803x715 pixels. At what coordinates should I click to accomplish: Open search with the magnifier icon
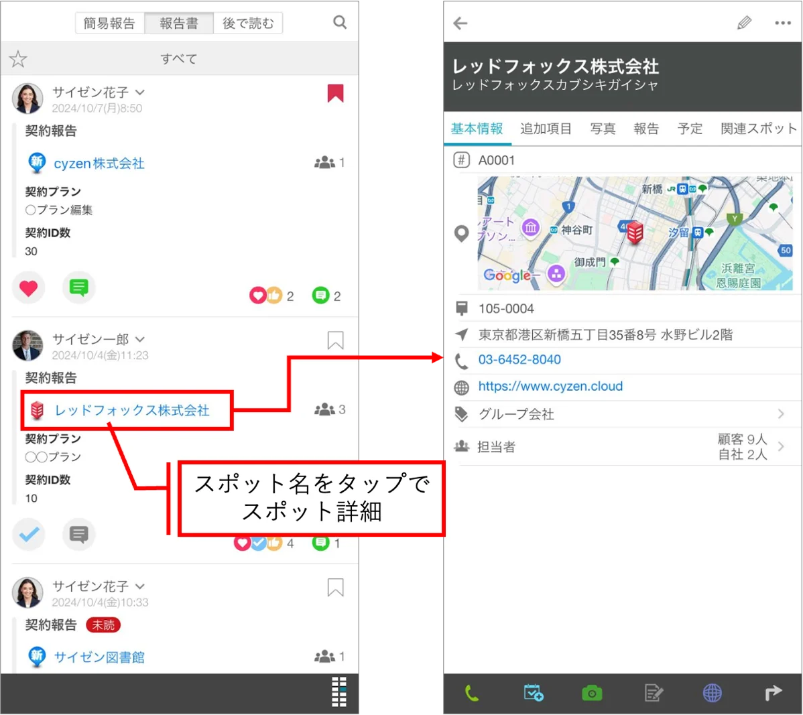coord(340,23)
